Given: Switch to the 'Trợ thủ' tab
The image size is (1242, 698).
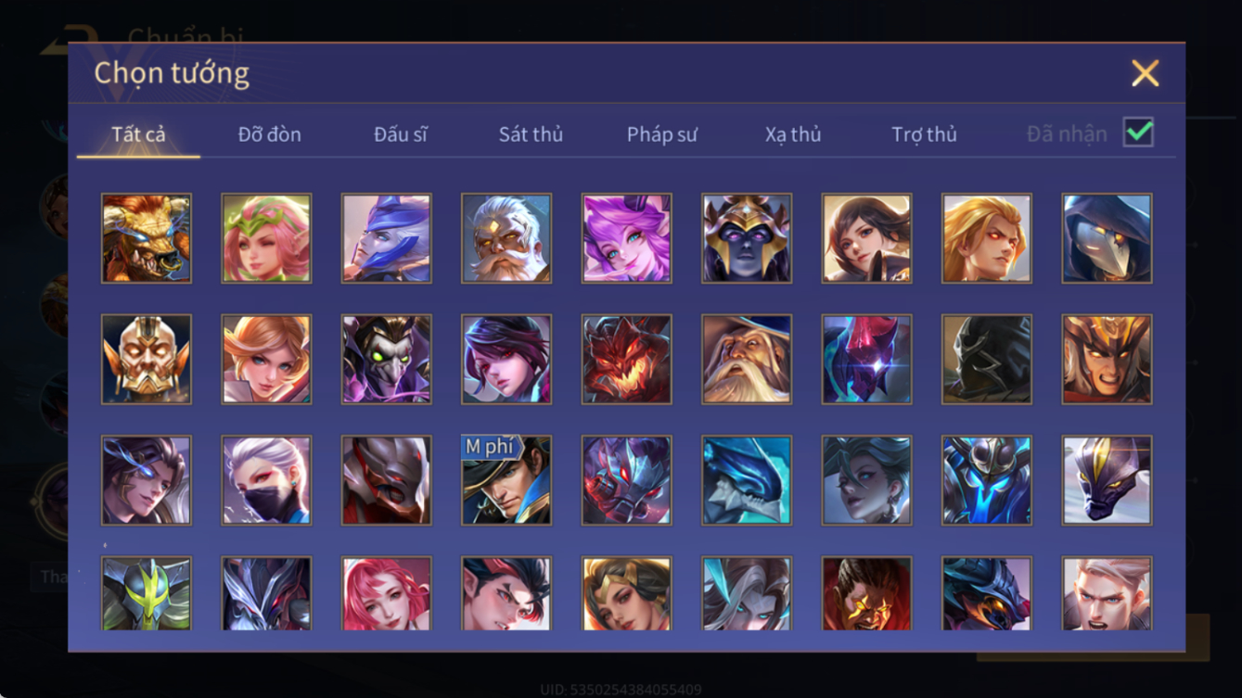Looking at the screenshot, I should coord(924,134).
